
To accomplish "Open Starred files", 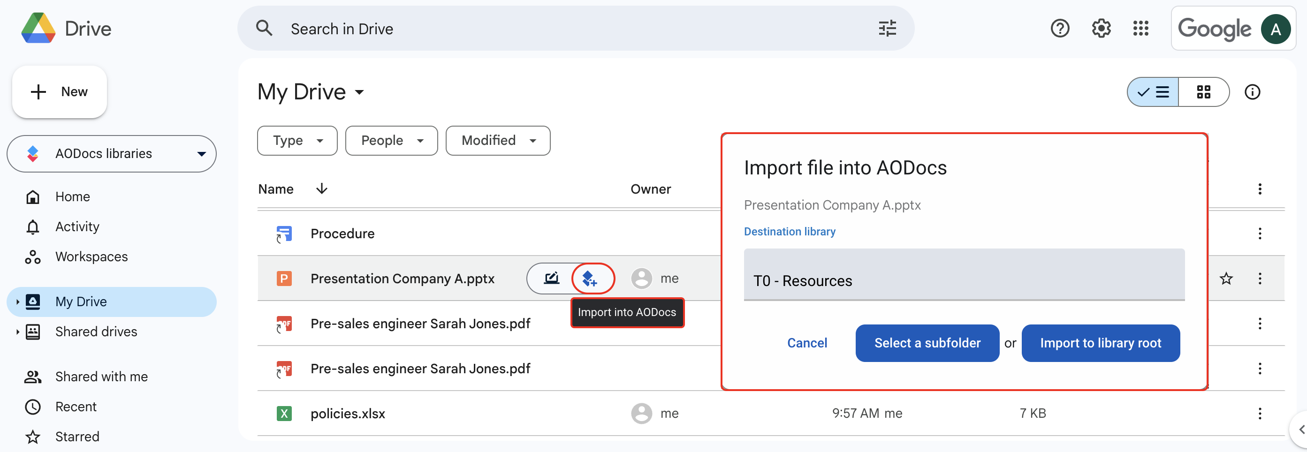I will click(x=77, y=436).
